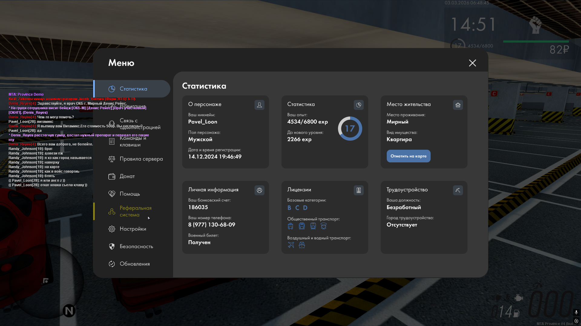Viewport: 581px width, 326px height.
Task: Click the level 17 circular progress indicator
Action: click(350, 129)
